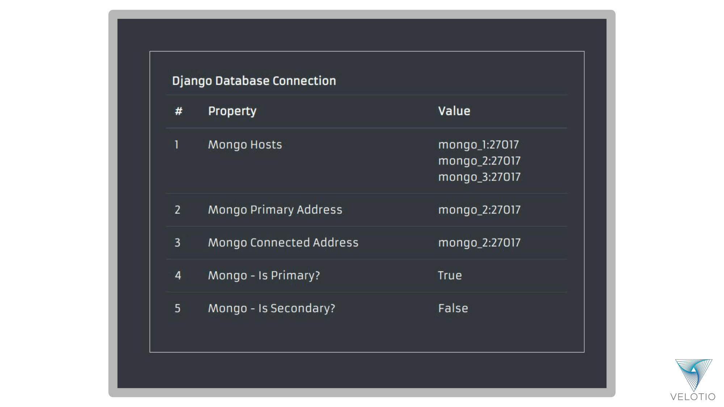Click the 'False' value
The height and width of the screenshot is (407, 724).
tap(453, 308)
